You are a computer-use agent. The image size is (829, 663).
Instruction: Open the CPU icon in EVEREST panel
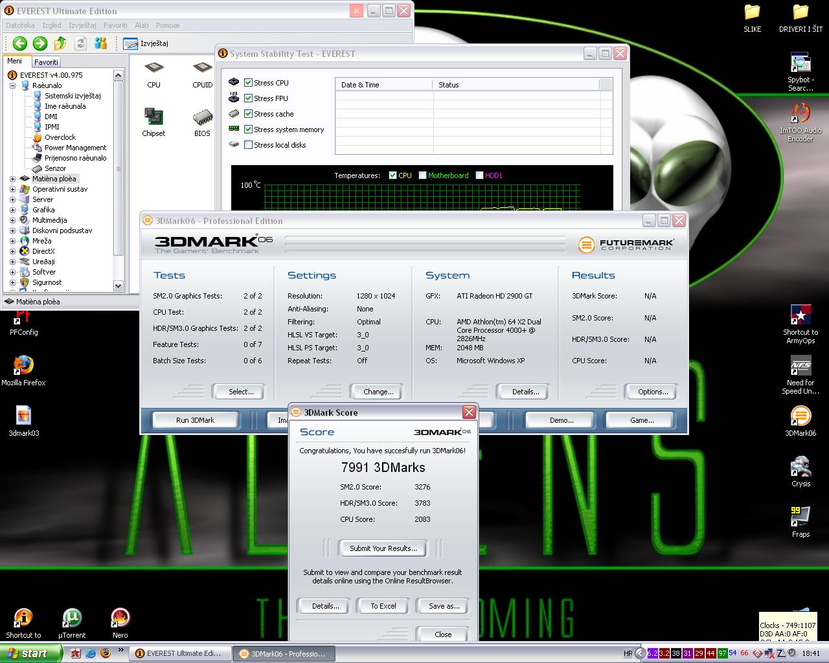click(153, 75)
